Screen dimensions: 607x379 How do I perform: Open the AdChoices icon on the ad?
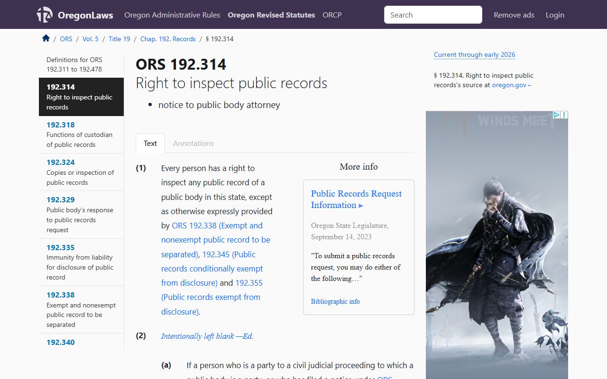pyautogui.click(x=556, y=115)
